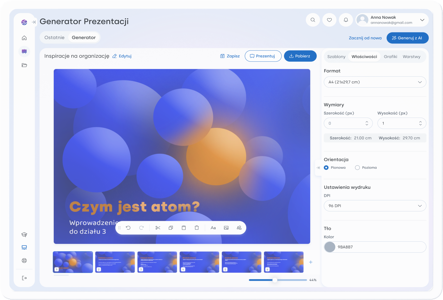
Task: Click the undo icon in floating toolbar
Action: click(x=128, y=228)
